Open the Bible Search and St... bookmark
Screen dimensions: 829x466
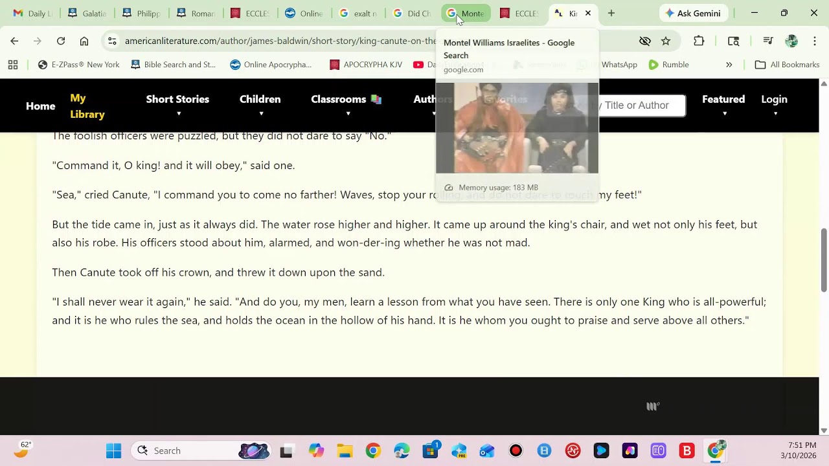pyautogui.click(x=173, y=65)
